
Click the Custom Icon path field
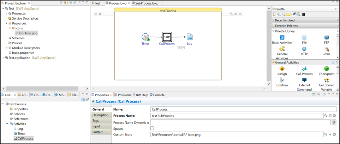[x=237, y=135]
